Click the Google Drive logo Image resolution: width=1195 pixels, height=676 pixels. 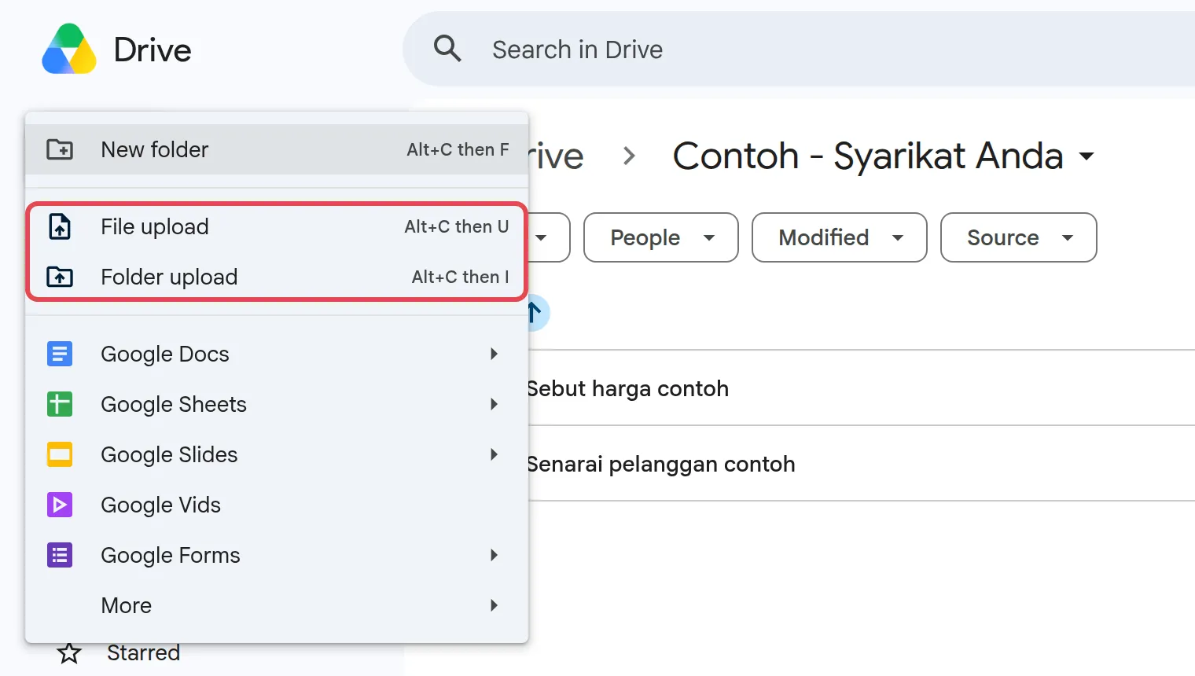coord(69,49)
